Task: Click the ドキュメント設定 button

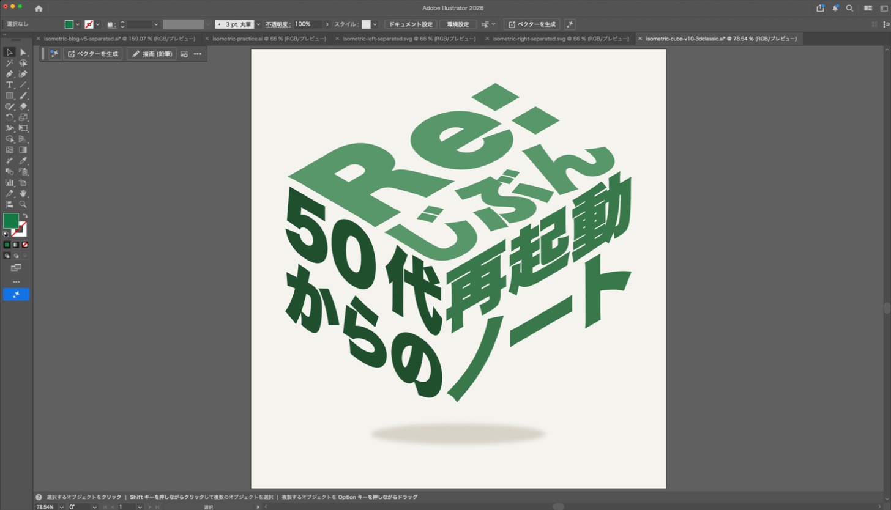Action: point(411,24)
